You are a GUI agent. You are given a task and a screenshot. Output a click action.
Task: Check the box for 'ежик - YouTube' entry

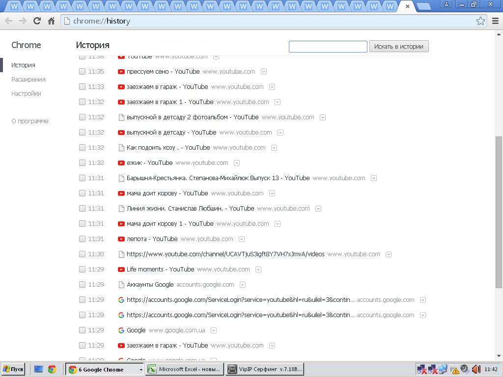coord(82,163)
